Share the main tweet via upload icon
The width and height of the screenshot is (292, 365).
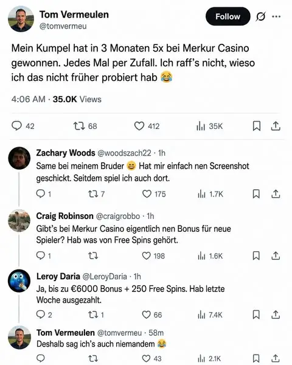tap(276, 126)
